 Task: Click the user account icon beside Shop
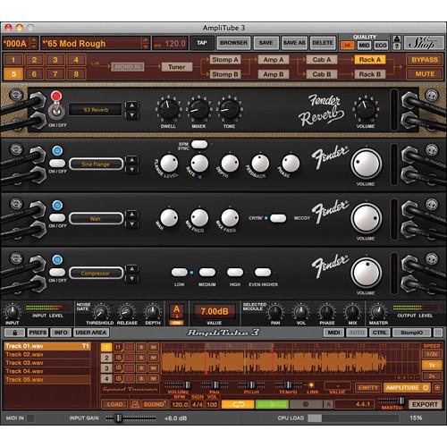tap(396, 39)
